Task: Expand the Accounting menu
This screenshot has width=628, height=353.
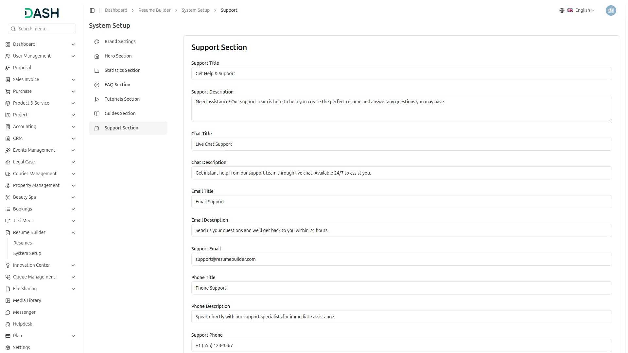Action: (x=25, y=126)
